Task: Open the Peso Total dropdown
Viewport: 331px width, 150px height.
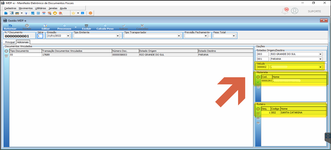Action: point(234,36)
